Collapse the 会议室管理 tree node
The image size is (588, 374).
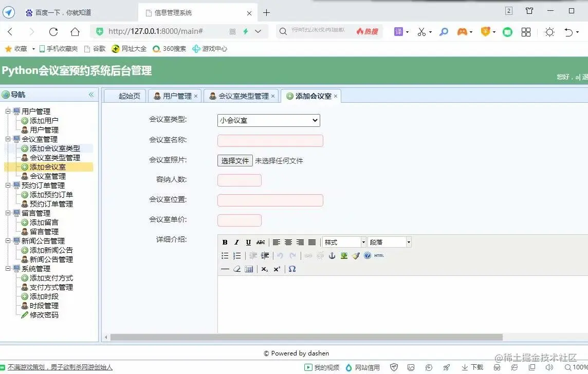point(8,139)
